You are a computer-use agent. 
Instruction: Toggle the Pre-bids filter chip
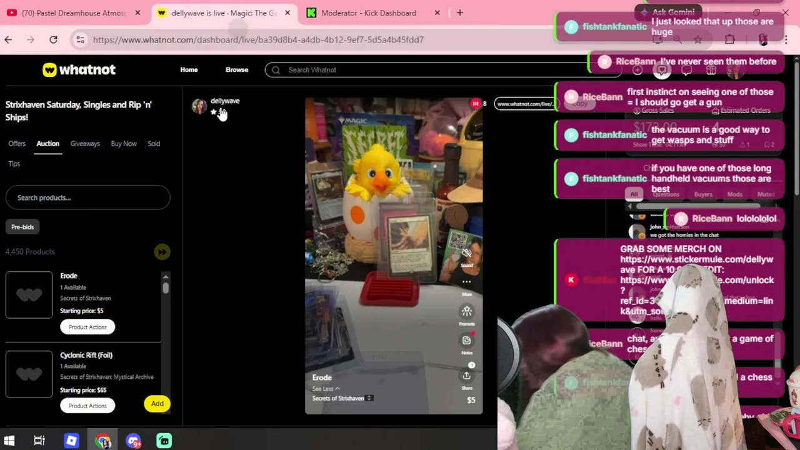pyautogui.click(x=22, y=227)
